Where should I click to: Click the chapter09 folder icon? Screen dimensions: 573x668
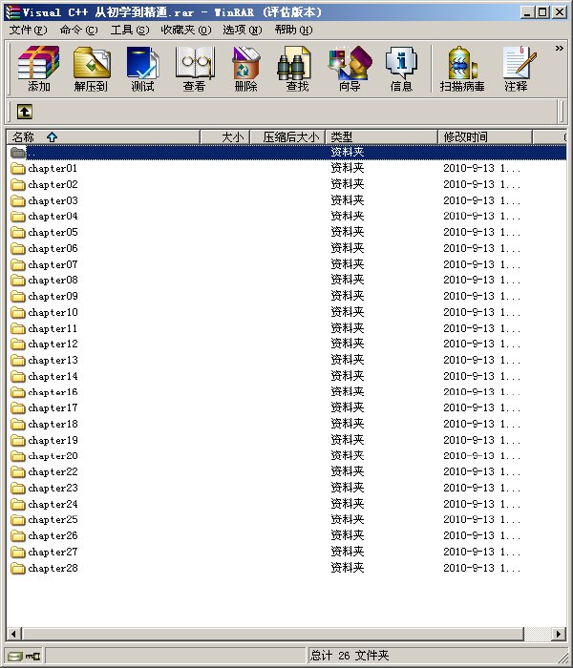(x=18, y=296)
